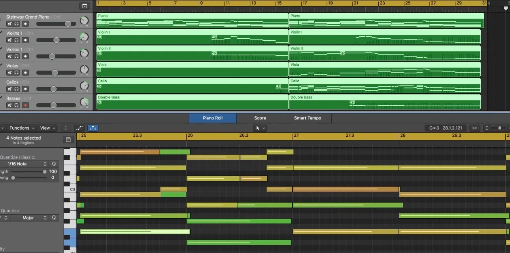
Task: Switch to the Score tab
Action: coord(260,118)
